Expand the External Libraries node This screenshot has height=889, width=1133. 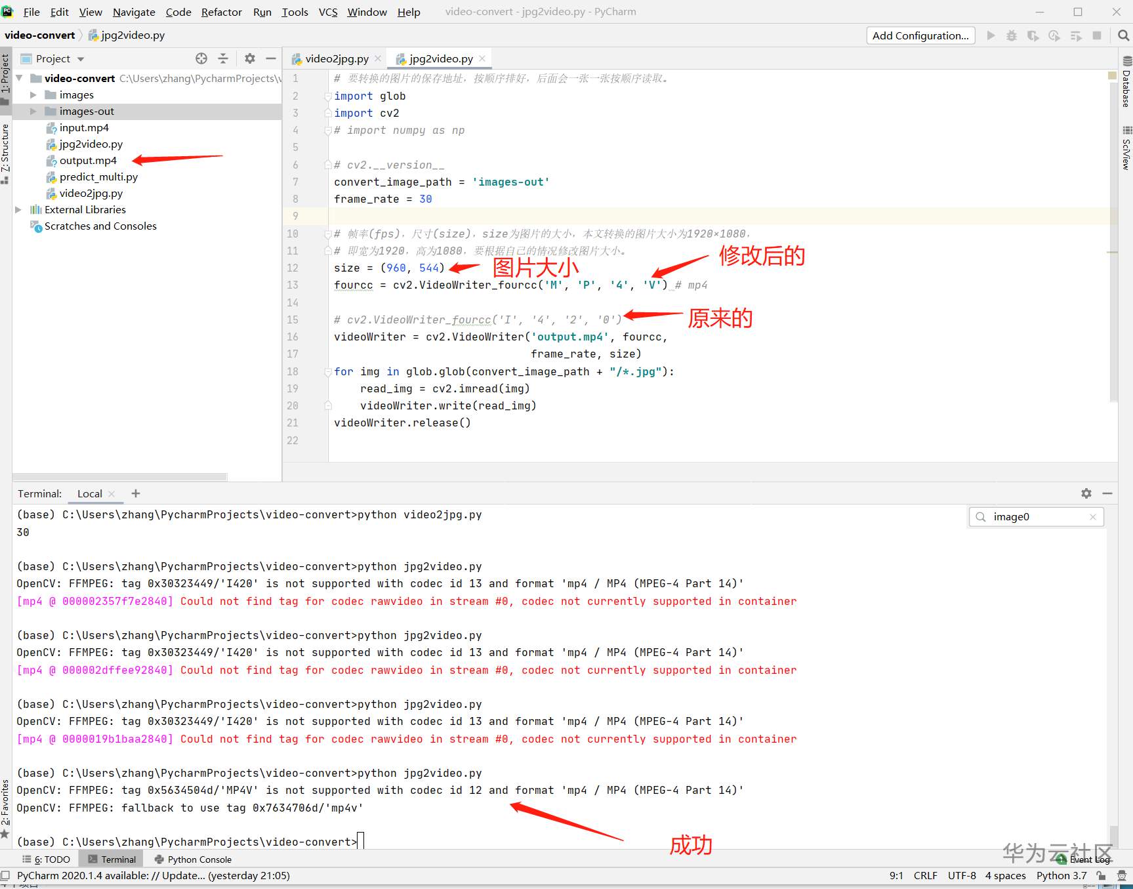click(x=18, y=210)
